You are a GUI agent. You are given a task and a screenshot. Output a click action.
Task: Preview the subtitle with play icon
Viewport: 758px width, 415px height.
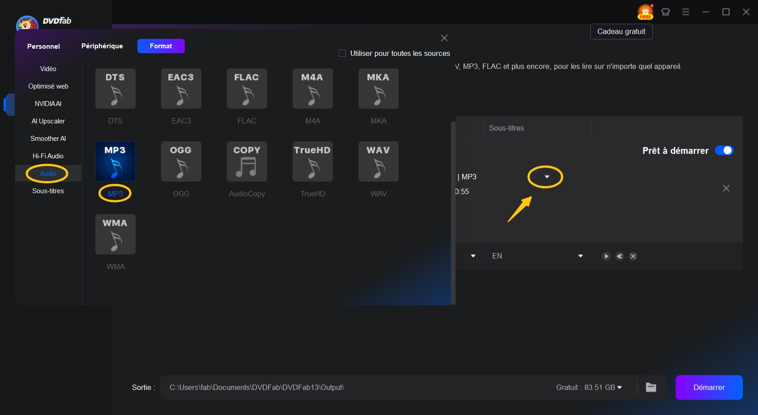(x=606, y=256)
